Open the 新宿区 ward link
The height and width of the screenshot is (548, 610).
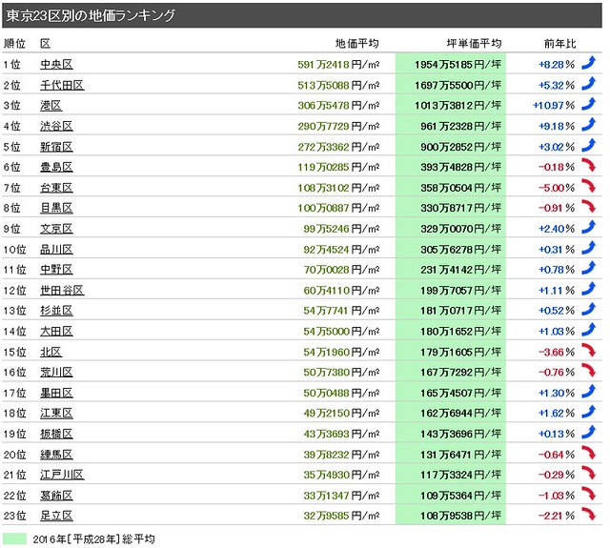[x=57, y=147]
